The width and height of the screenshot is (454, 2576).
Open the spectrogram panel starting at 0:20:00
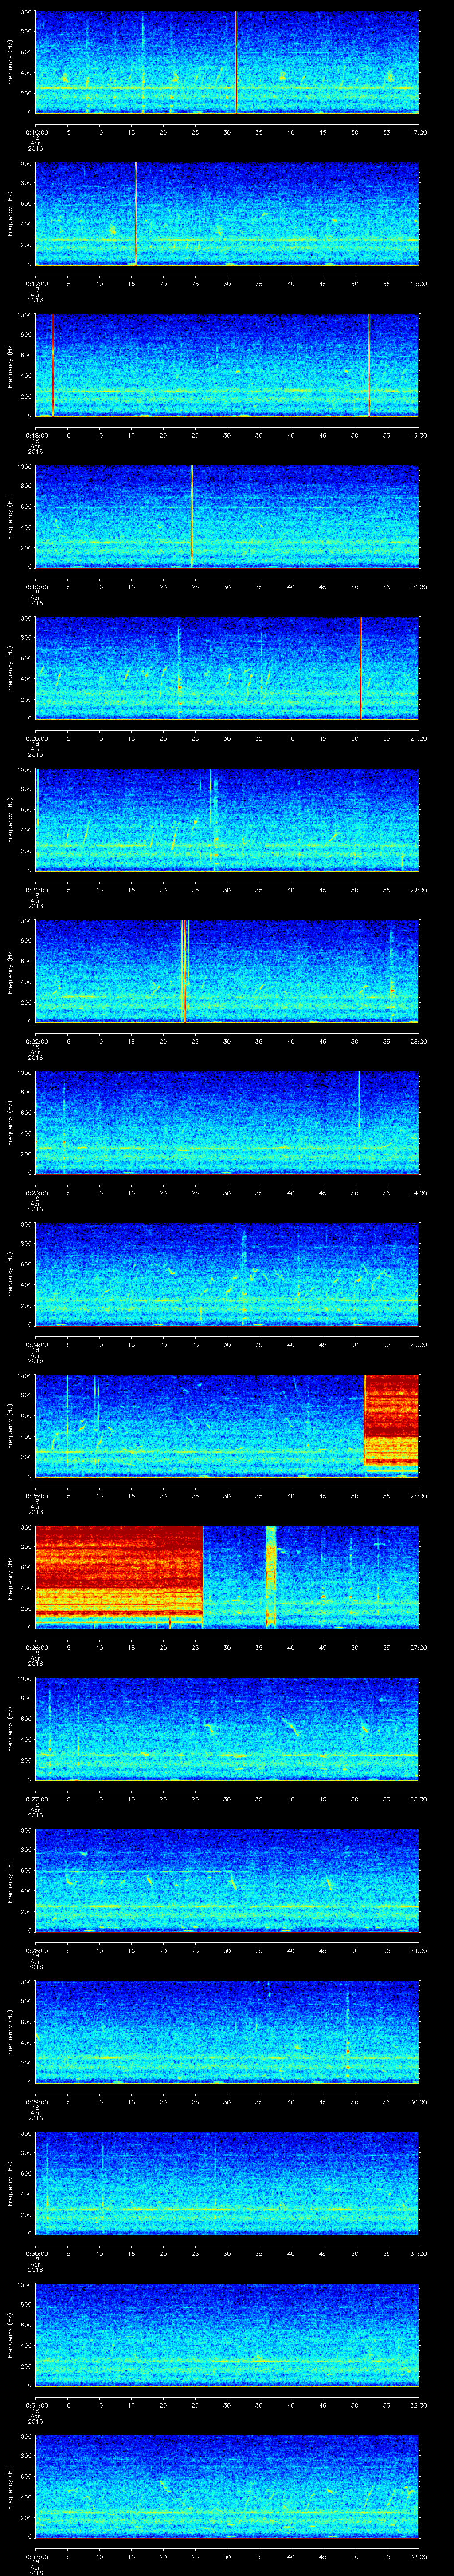click(227, 668)
